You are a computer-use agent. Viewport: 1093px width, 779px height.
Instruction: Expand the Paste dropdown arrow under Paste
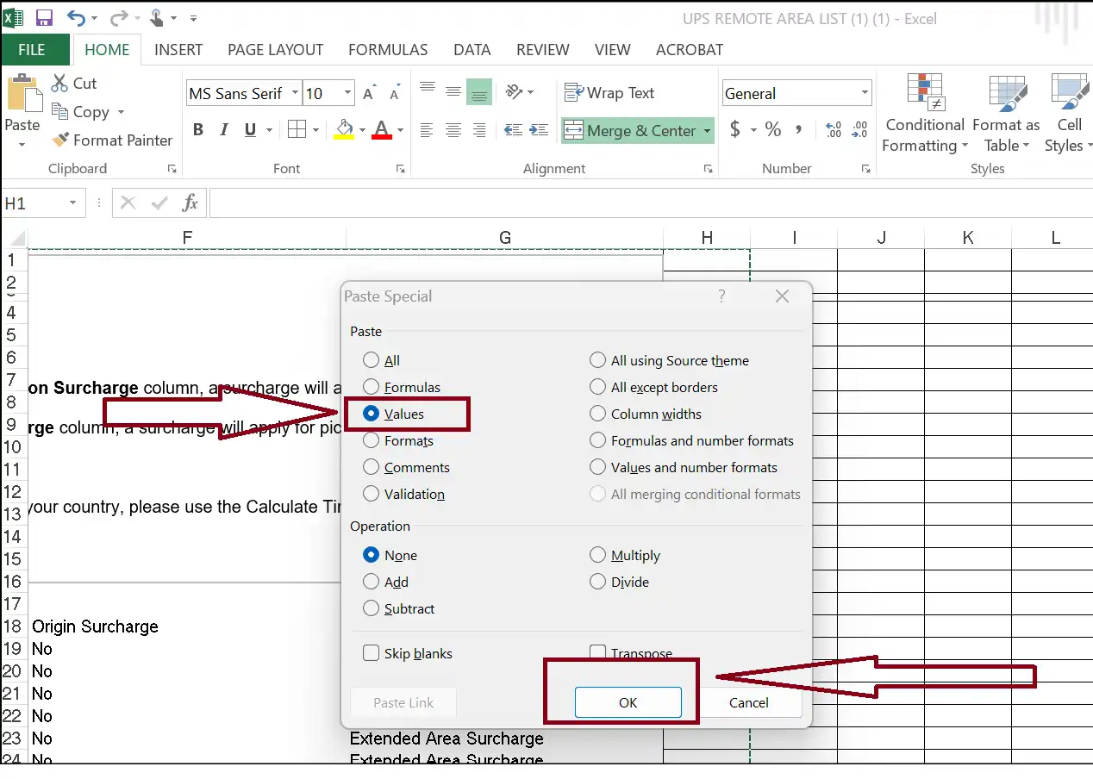pyautogui.click(x=22, y=144)
